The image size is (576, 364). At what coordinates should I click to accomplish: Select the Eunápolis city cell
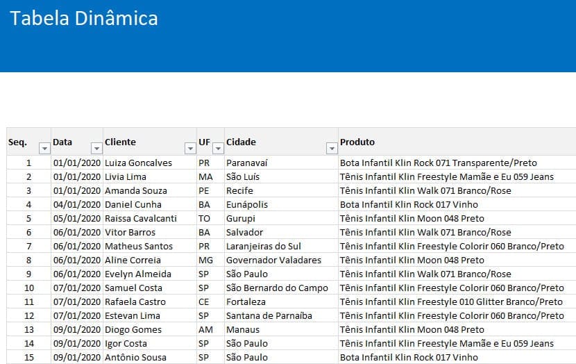click(x=281, y=204)
